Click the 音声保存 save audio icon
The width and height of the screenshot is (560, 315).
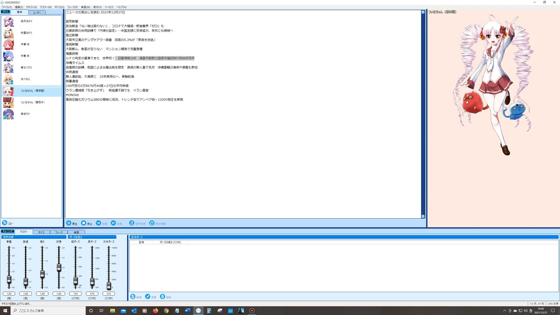point(131,223)
